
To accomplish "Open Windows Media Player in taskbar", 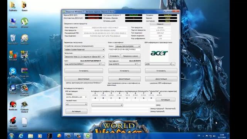I will tap(40, 136).
